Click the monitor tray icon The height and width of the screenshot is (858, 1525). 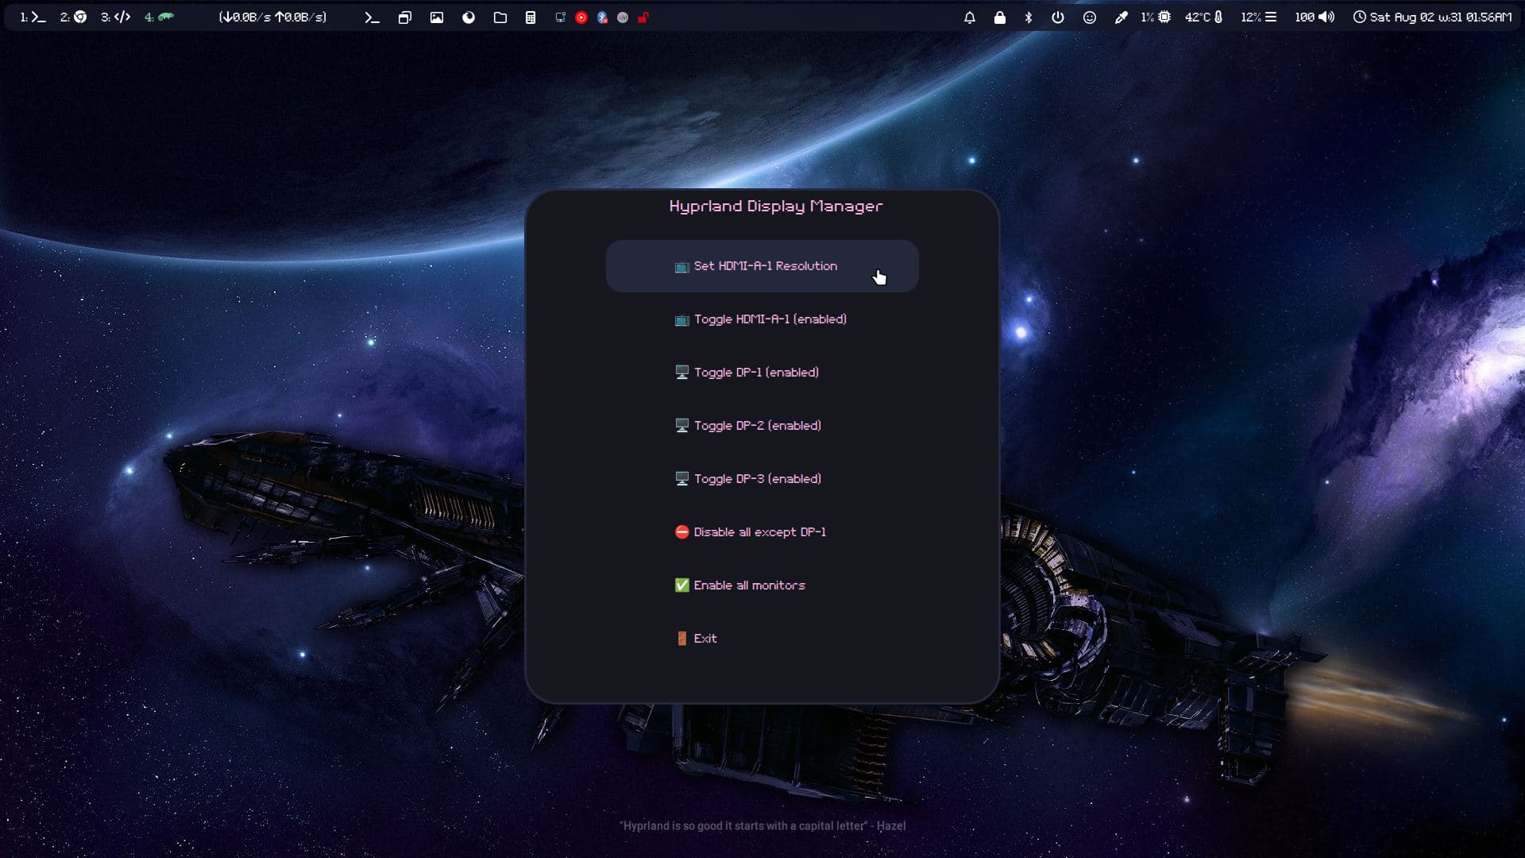pos(561,17)
